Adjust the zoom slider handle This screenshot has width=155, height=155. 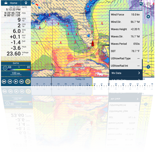coord(148,61)
